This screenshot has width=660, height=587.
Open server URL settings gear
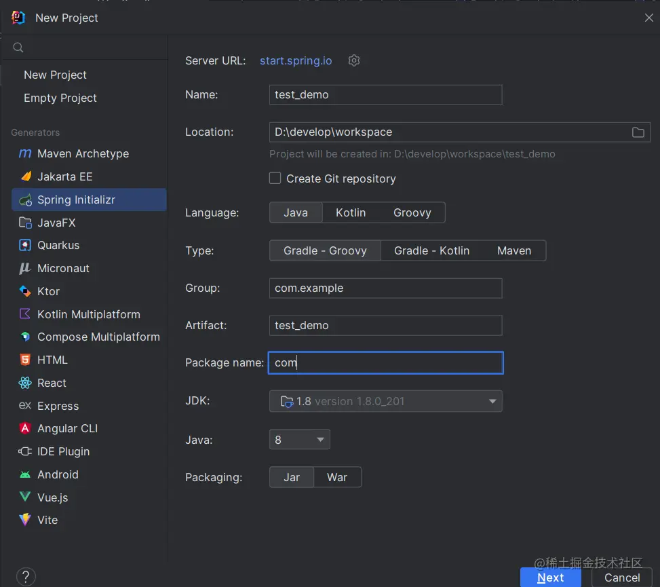click(354, 60)
